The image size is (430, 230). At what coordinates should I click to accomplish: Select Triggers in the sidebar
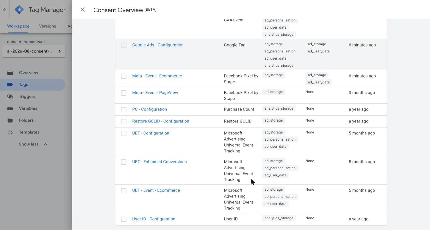[27, 97]
